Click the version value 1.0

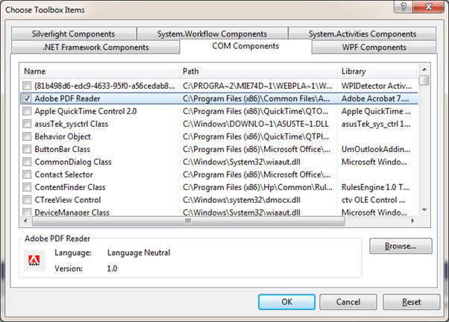(112, 268)
